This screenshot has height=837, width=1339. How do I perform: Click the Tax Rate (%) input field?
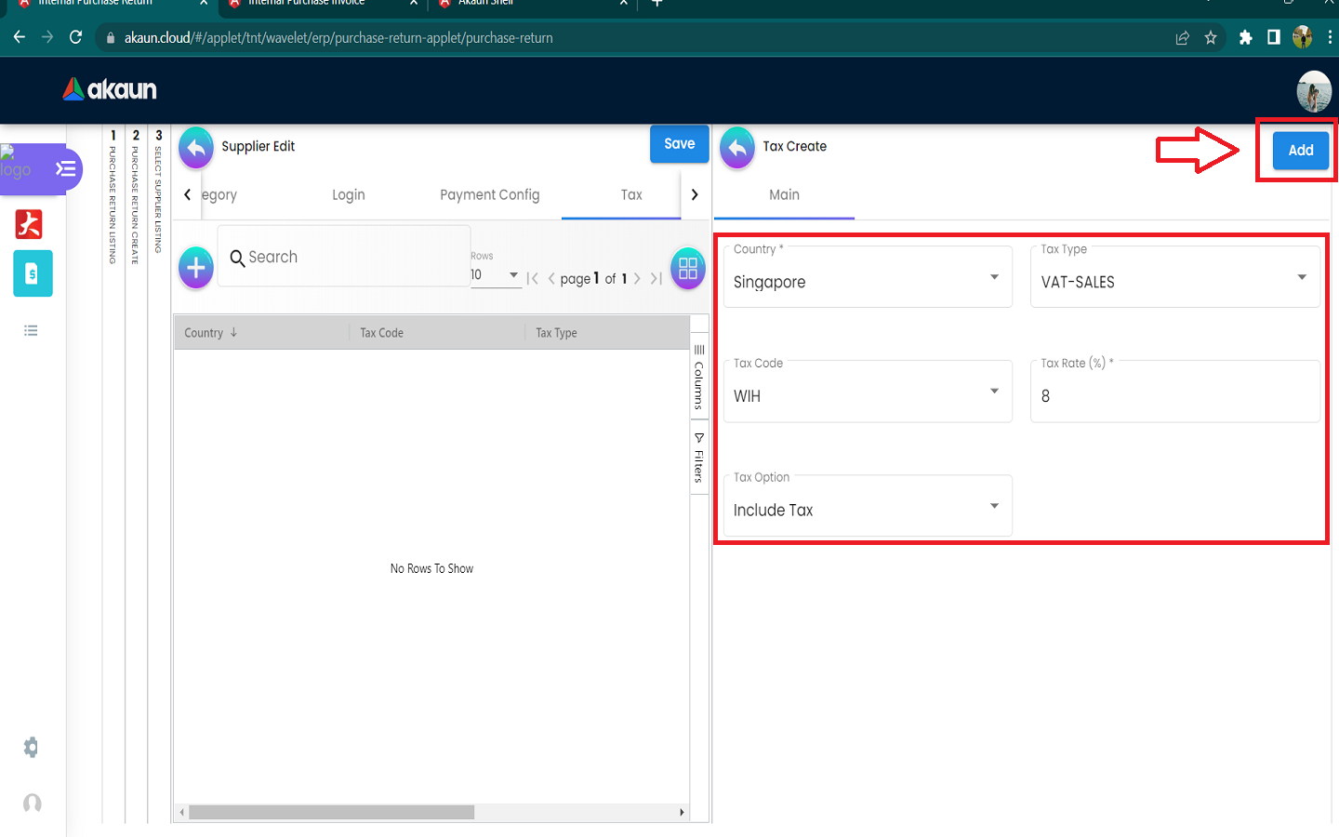(1173, 396)
